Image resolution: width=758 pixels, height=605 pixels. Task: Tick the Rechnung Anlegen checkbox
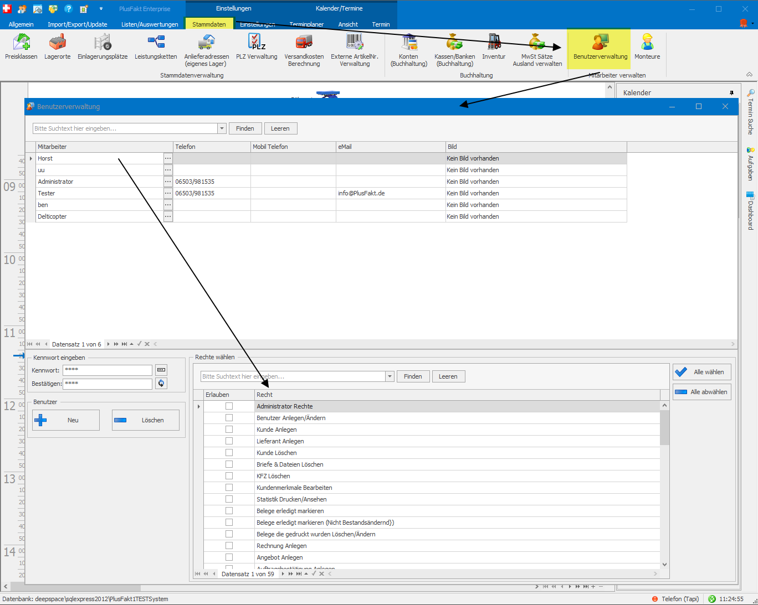click(x=229, y=546)
